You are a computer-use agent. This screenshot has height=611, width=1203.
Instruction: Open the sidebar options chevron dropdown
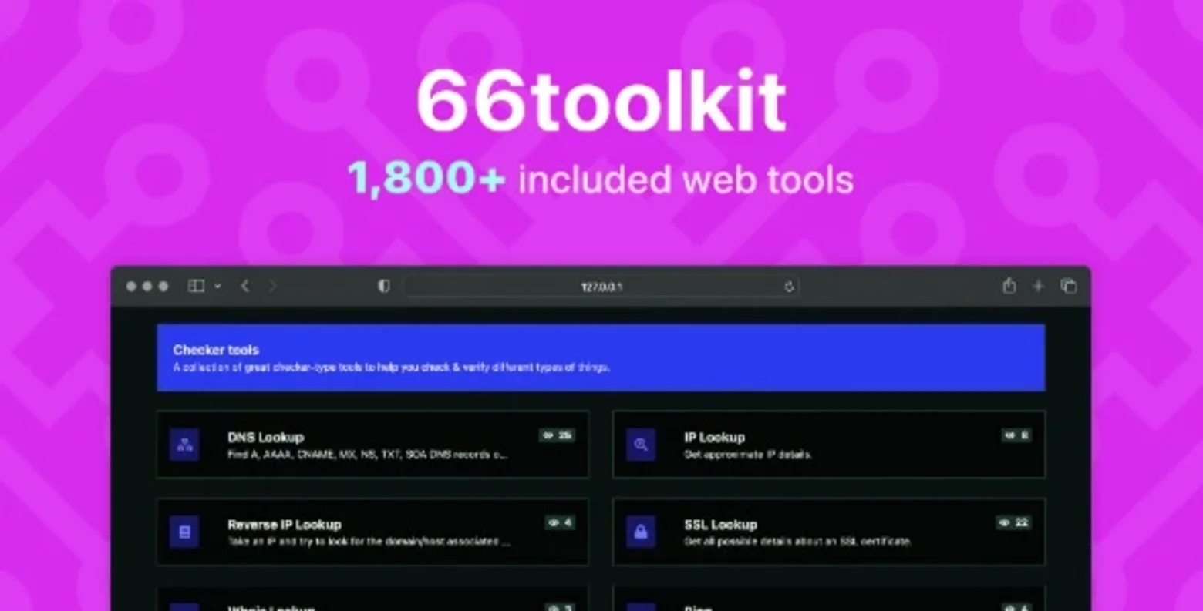[217, 286]
